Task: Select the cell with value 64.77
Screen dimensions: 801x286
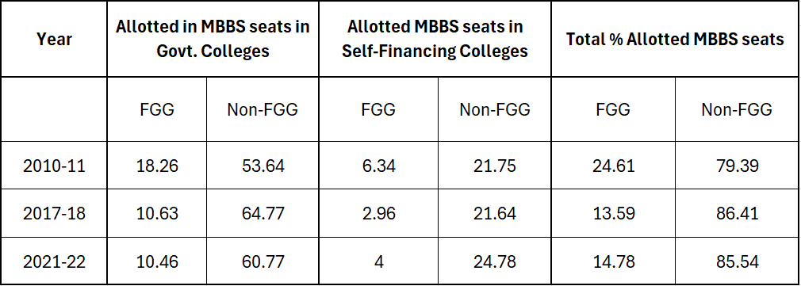Action: click(x=263, y=213)
